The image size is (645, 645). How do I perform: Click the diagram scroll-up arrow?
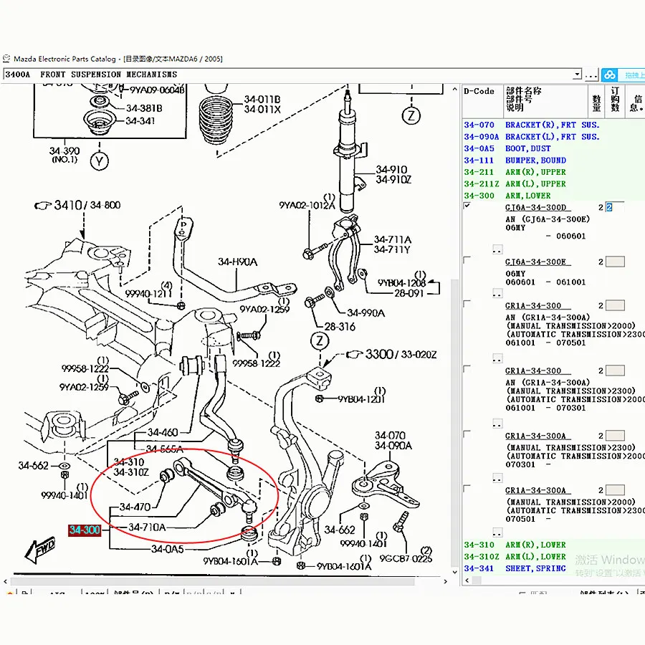click(454, 89)
